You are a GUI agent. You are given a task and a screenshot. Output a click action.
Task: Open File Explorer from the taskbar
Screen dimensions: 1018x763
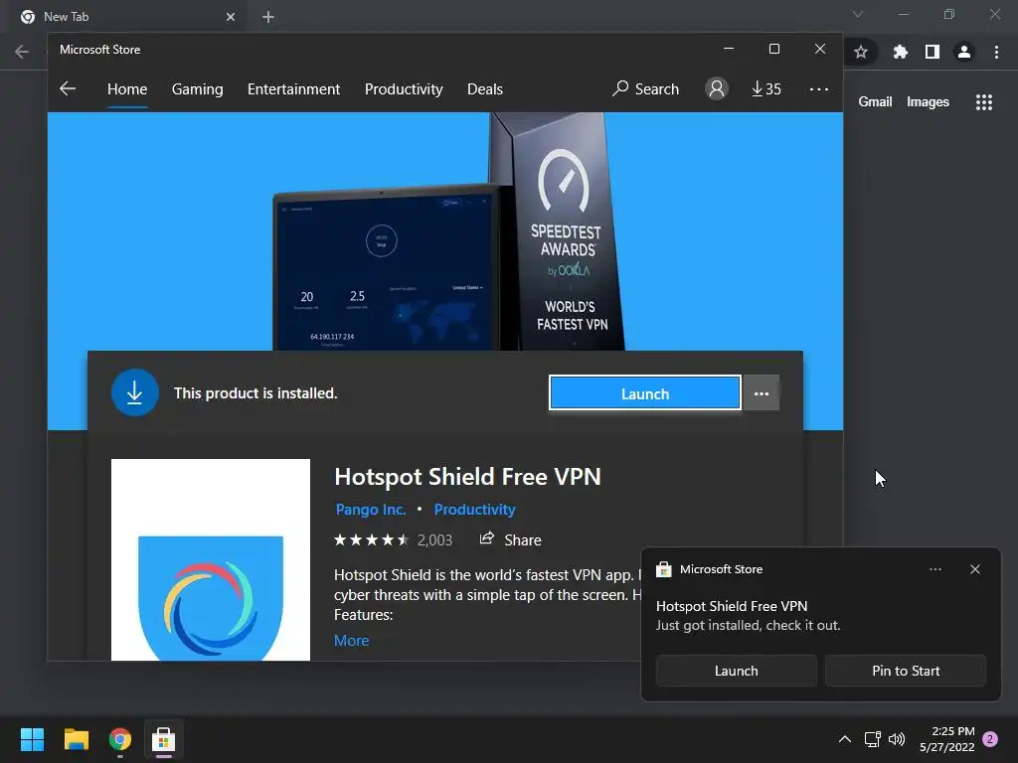[x=76, y=739]
